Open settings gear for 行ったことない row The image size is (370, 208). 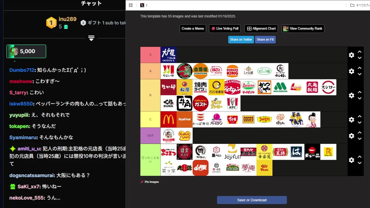coord(351,160)
